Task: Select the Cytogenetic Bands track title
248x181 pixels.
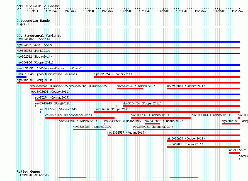Action: 33,21
